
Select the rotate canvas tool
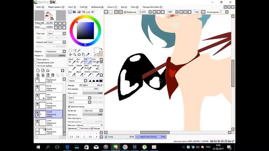[x=79, y=55]
